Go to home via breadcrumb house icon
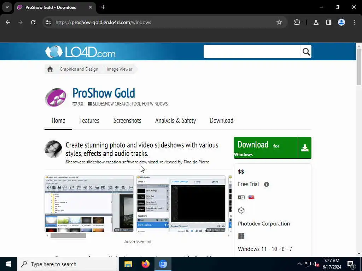 coord(50,69)
